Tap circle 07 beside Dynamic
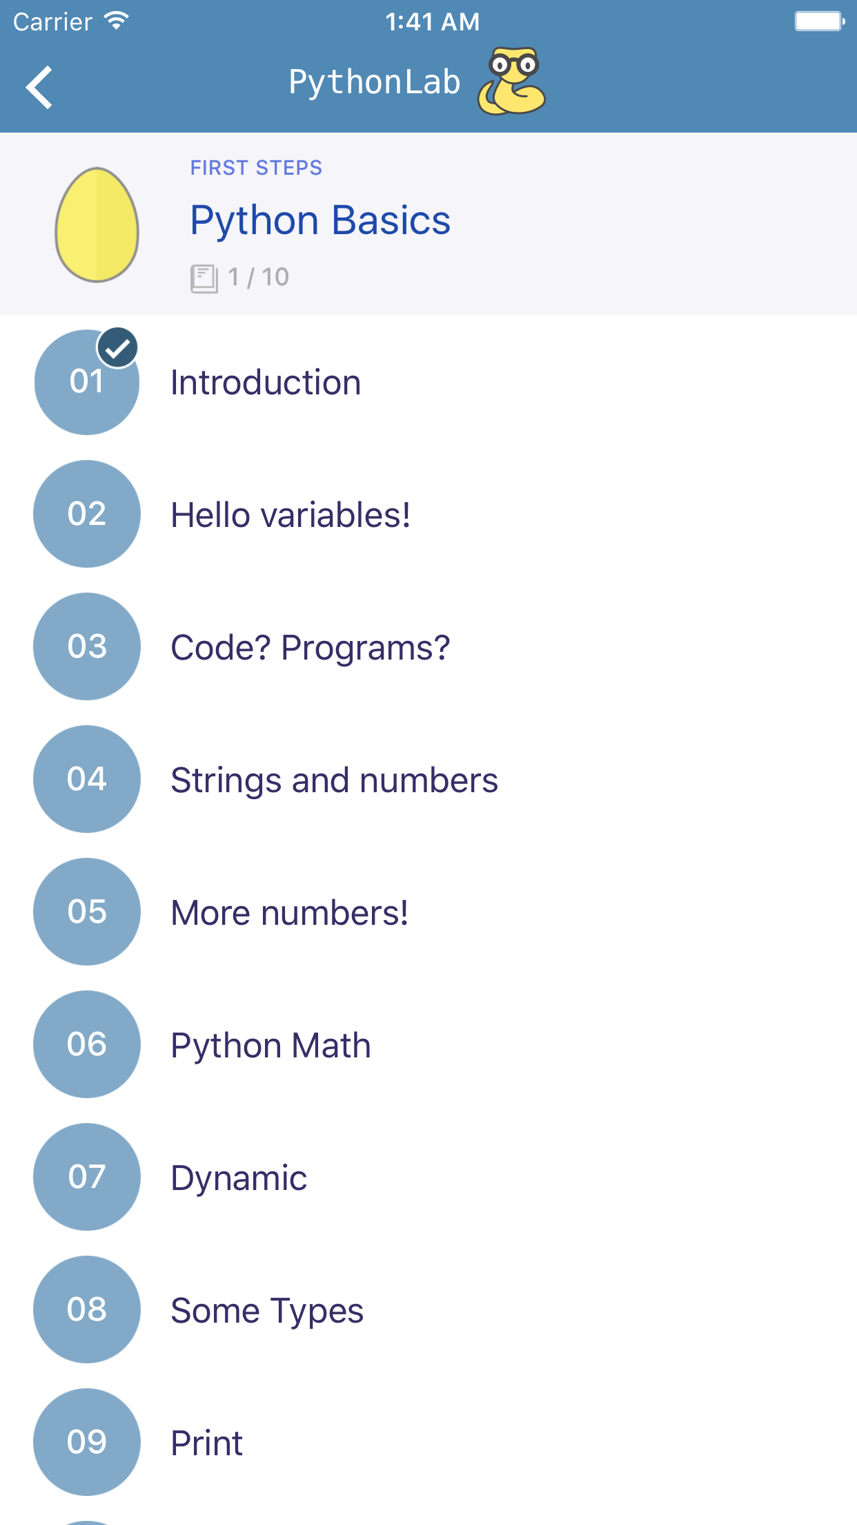This screenshot has width=857, height=1525. click(x=86, y=1177)
